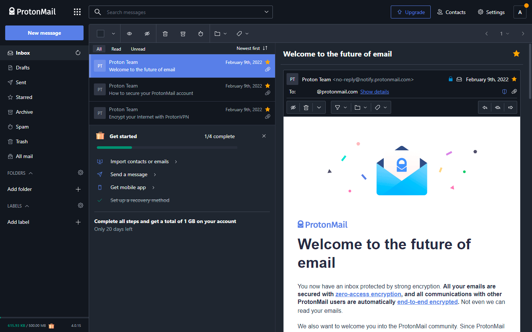
Task: Toggle star beside February 9th date in message header
Action: click(x=514, y=79)
